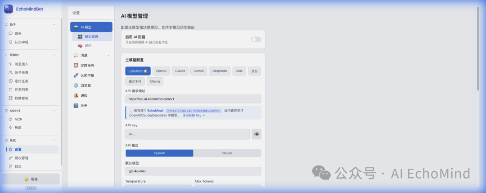Select OpenAI API format option
Screen dimensions: 486x193
pyautogui.click(x=159, y=153)
